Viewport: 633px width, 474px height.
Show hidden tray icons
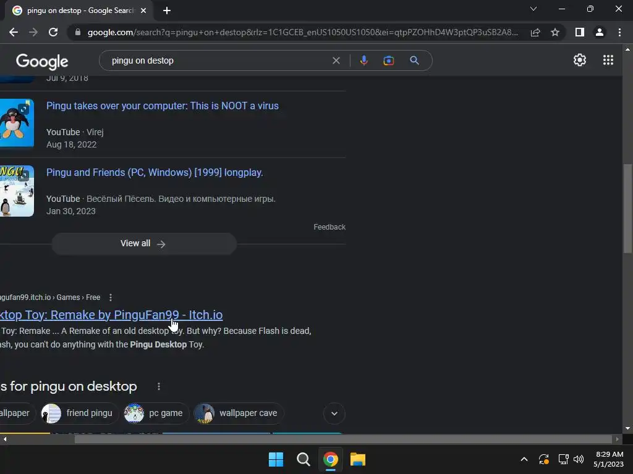524,459
